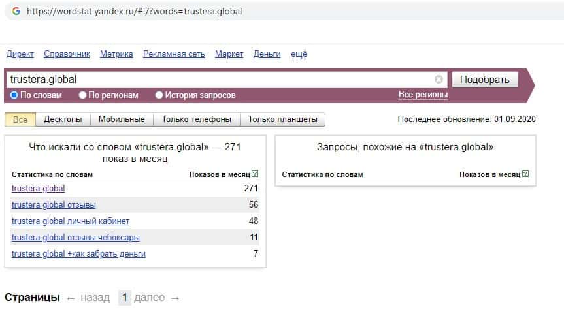
Task: Switch to the 'Все' devices tab
Action: click(20, 119)
